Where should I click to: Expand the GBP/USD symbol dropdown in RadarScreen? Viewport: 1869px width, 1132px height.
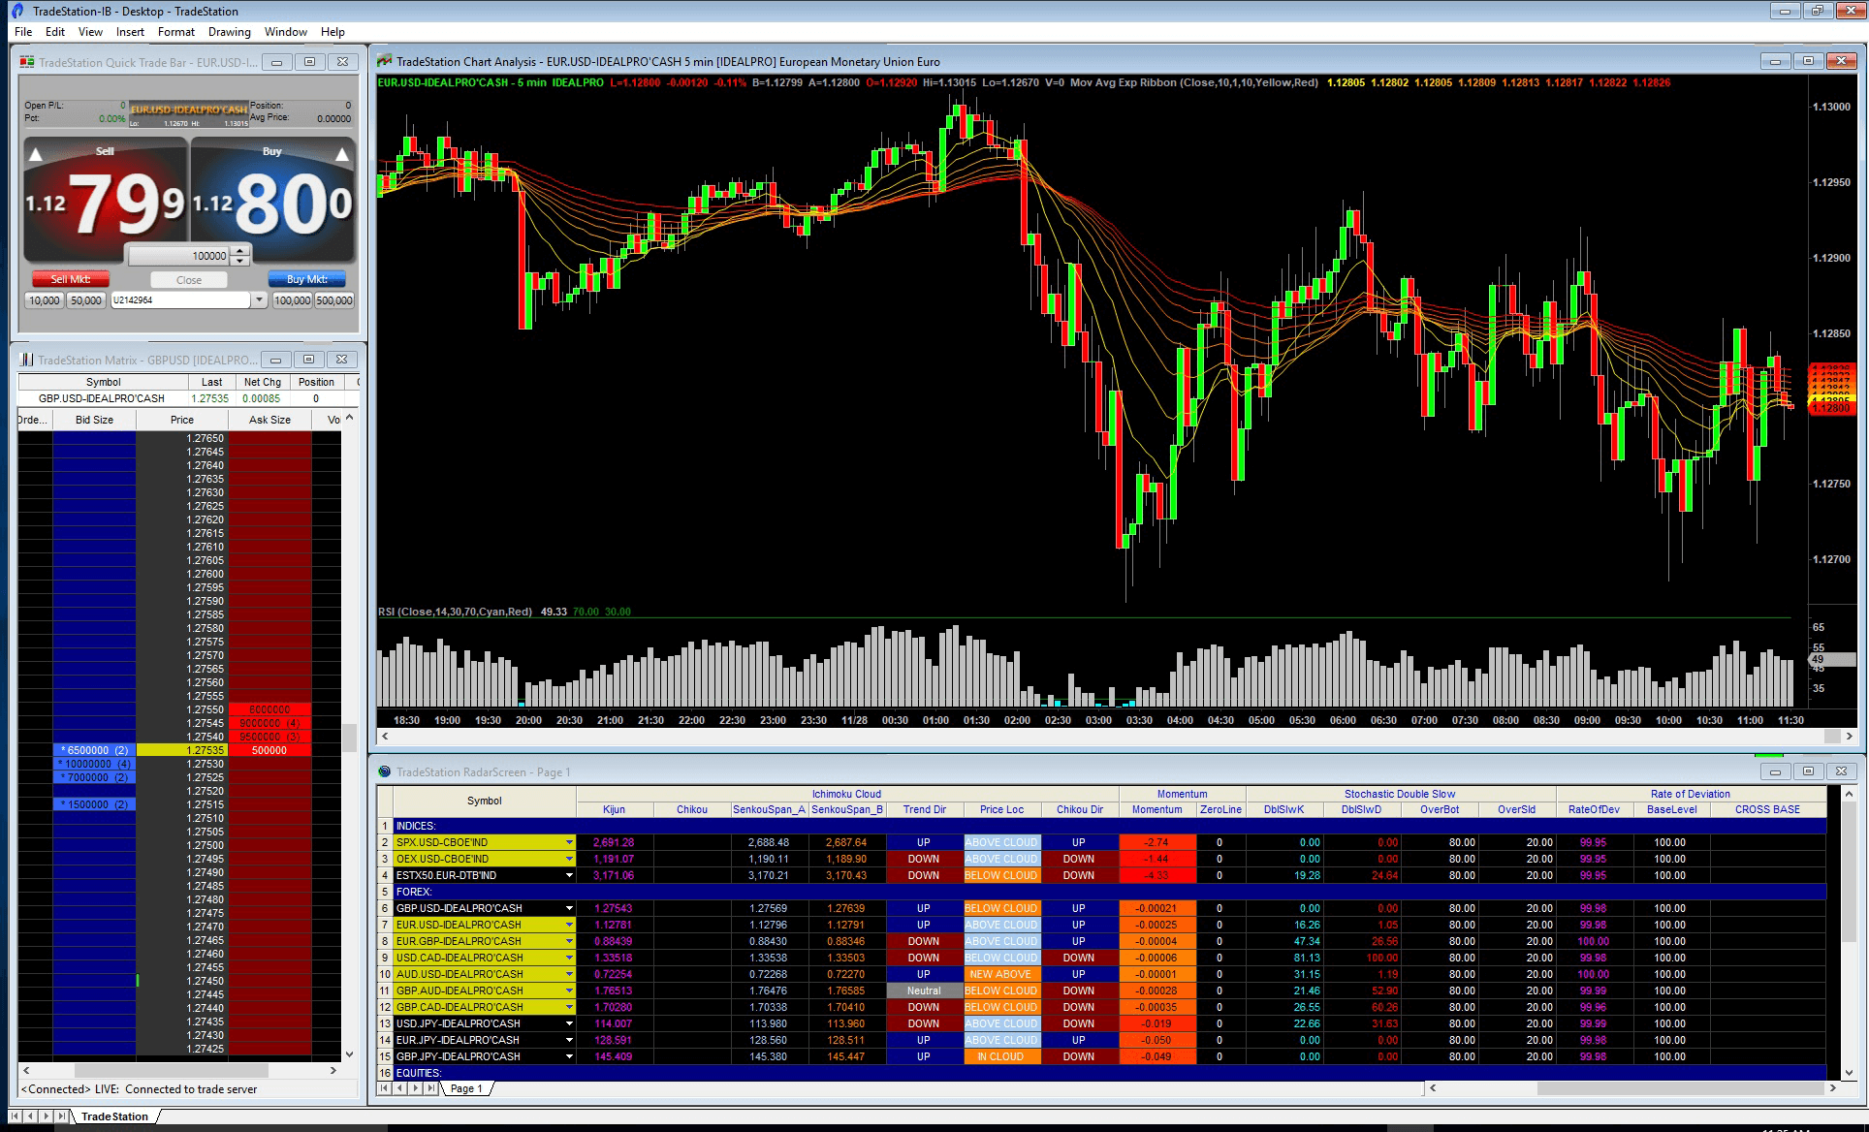pos(566,908)
